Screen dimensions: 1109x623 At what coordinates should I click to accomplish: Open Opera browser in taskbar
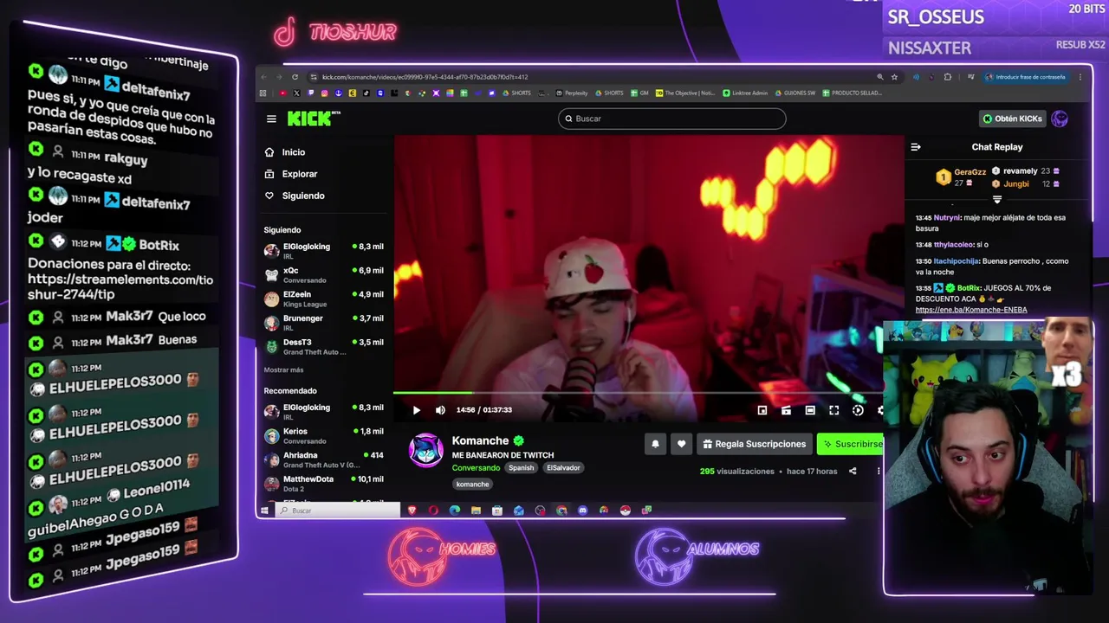(x=433, y=511)
